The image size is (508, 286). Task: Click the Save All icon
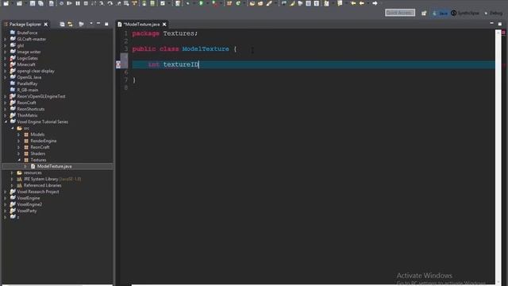pyautogui.click(x=40, y=3)
